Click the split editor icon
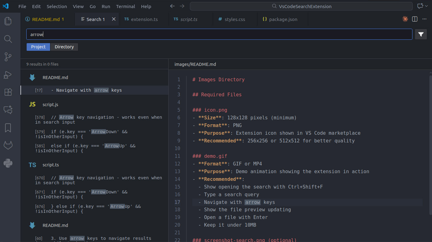Screen dimensions: 432x242 (415, 19)
